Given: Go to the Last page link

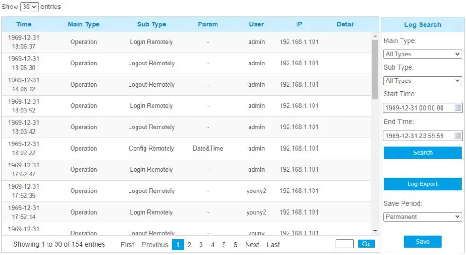Looking at the screenshot, I should pyautogui.click(x=273, y=245).
